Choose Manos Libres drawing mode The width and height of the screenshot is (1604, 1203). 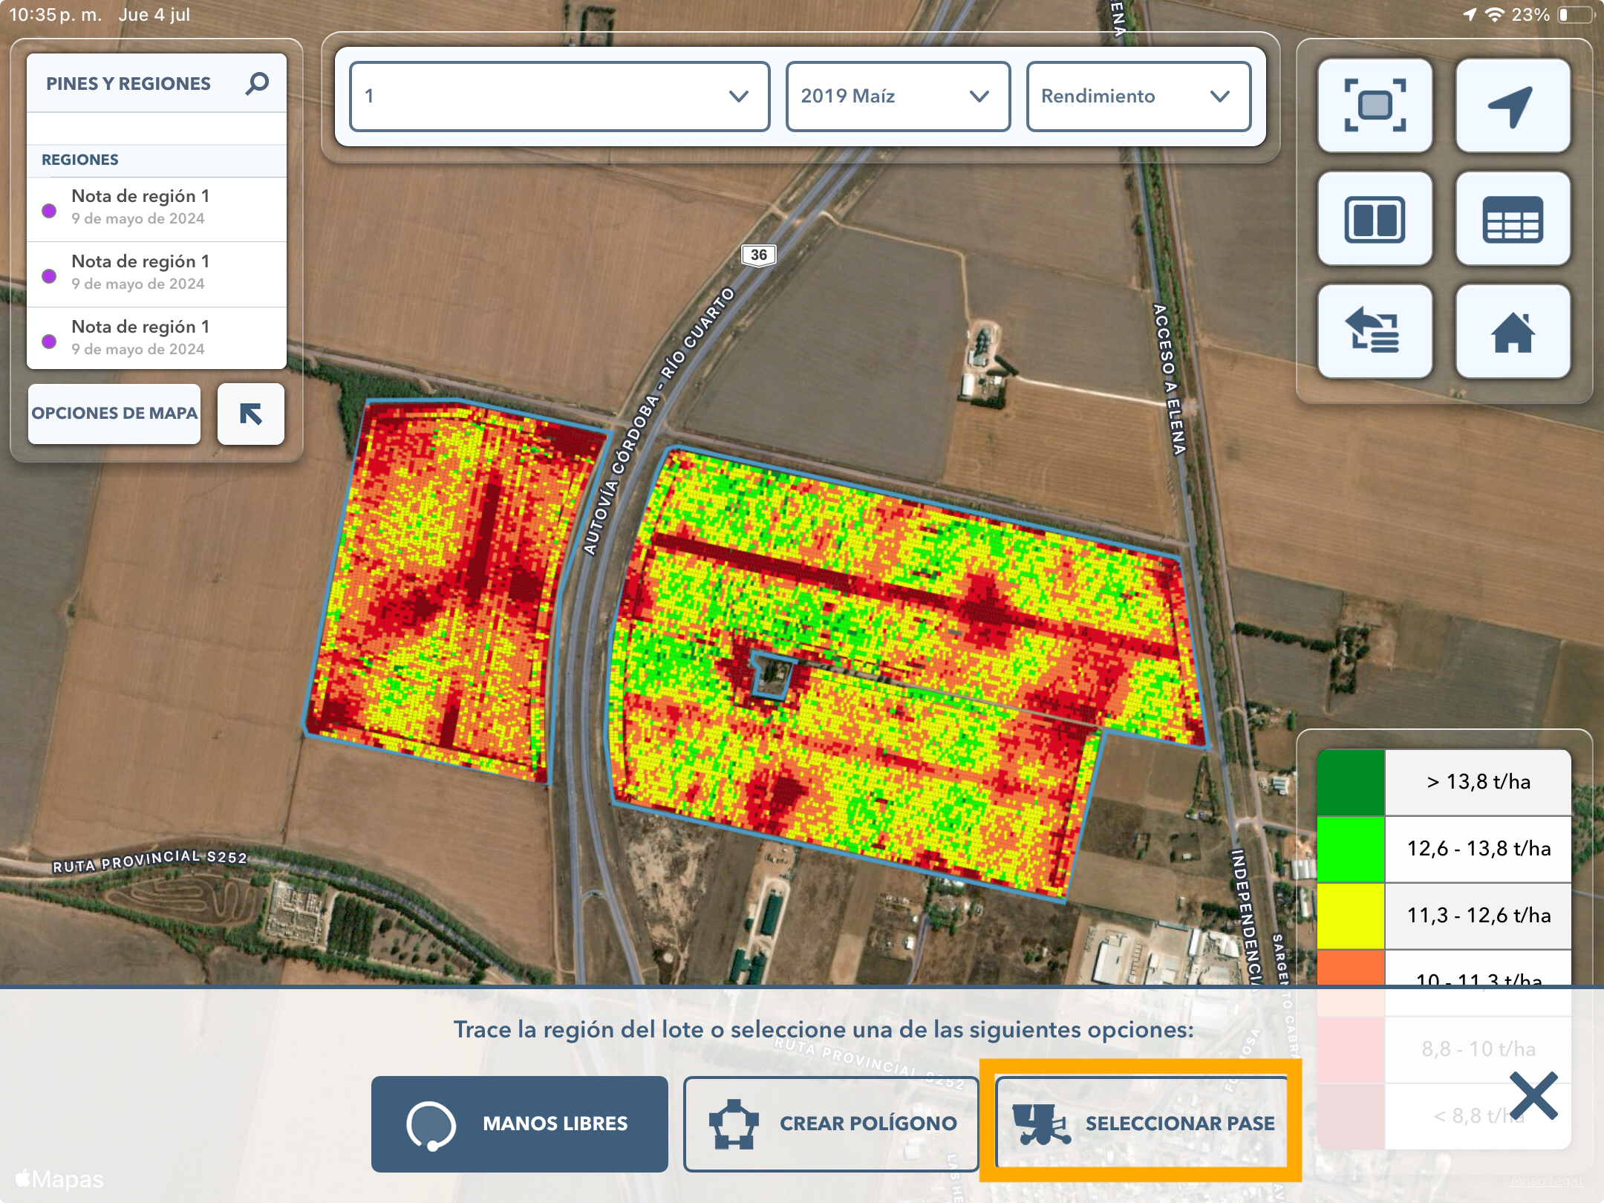(x=520, y=1124)
